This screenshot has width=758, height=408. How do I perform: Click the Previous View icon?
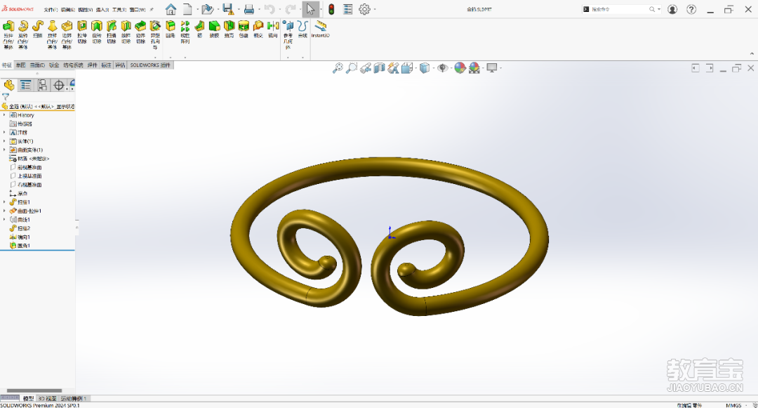366,68
